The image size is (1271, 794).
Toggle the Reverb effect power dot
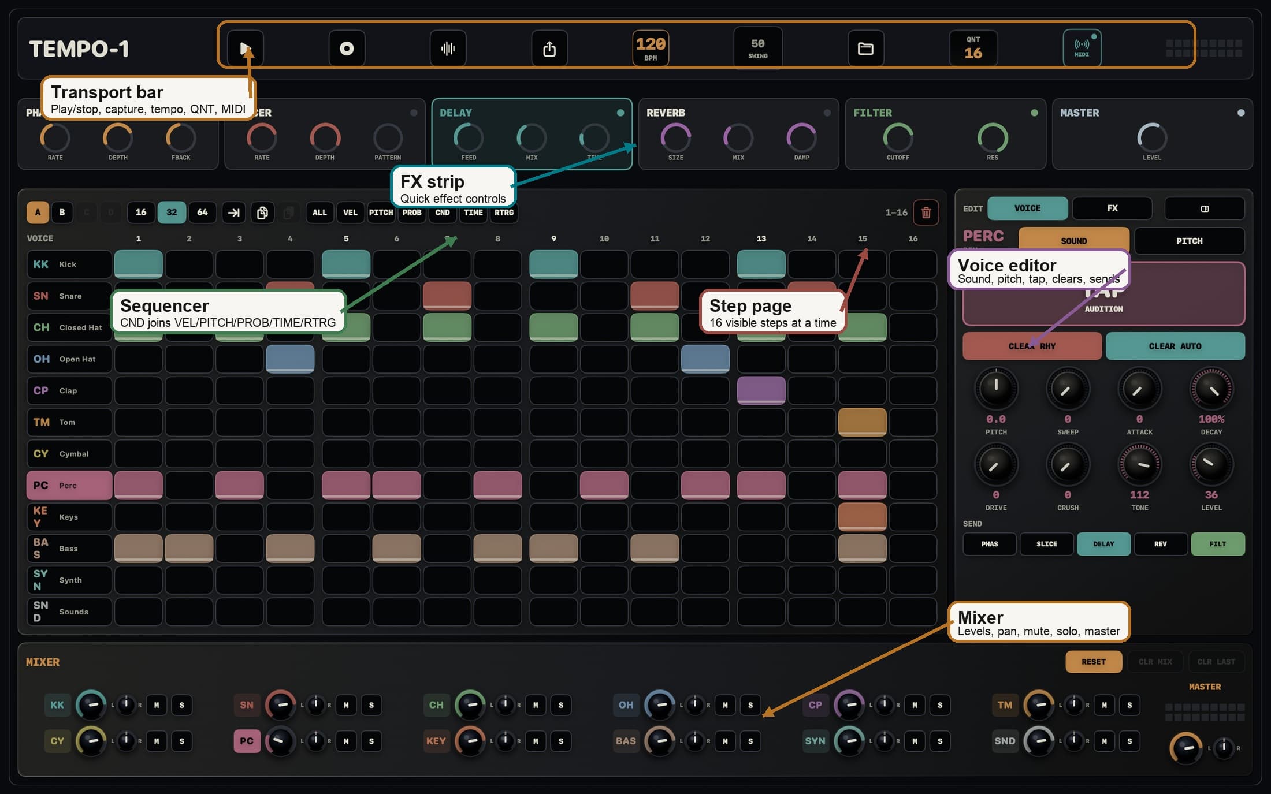(827, 113)
